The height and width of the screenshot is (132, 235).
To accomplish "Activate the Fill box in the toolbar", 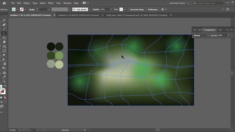I will click(1, 88).
